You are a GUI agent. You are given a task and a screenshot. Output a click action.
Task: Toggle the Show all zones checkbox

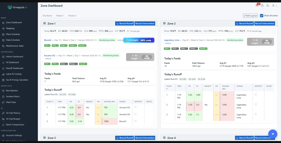pos(262,16)
